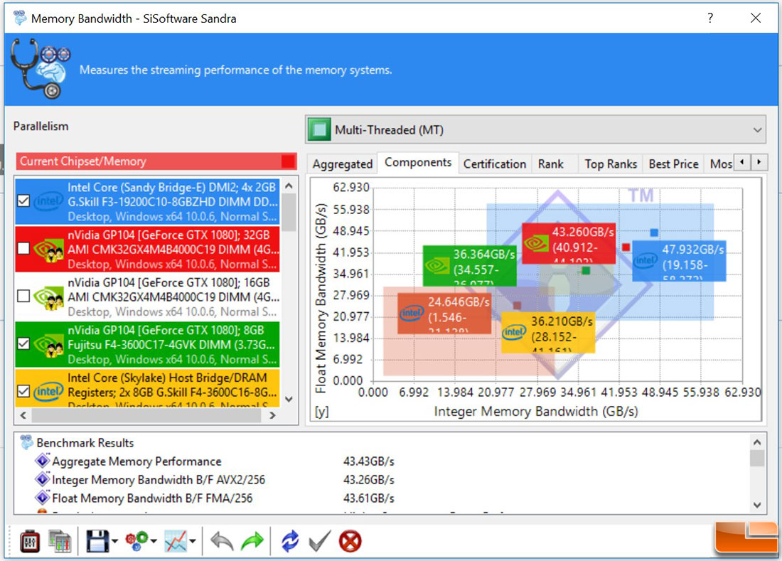Viewport: 782px width, 561px height.
Task: Click the grey back arrow icon
Action: (x=222, y=542)
